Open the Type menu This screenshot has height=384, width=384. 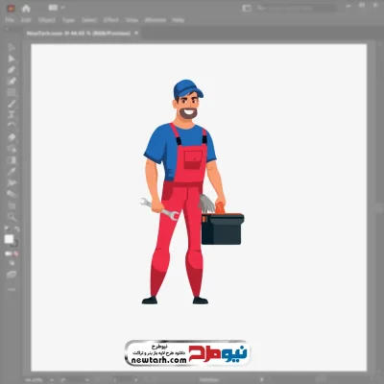(x=68, y=20)
